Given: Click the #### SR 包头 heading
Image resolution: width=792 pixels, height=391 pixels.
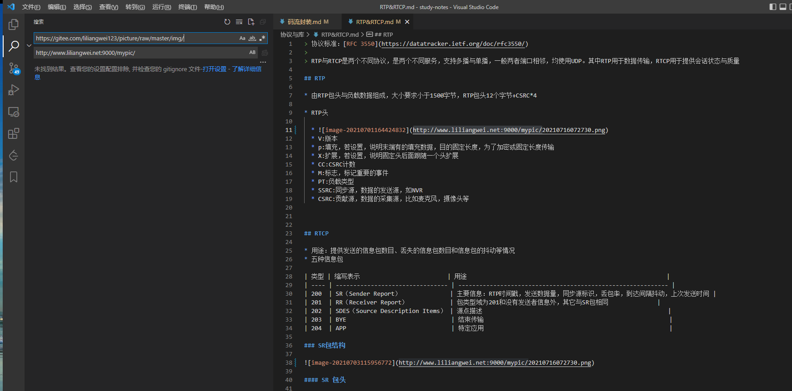Looking at the screenshot, I should click(x=325, y=380).
